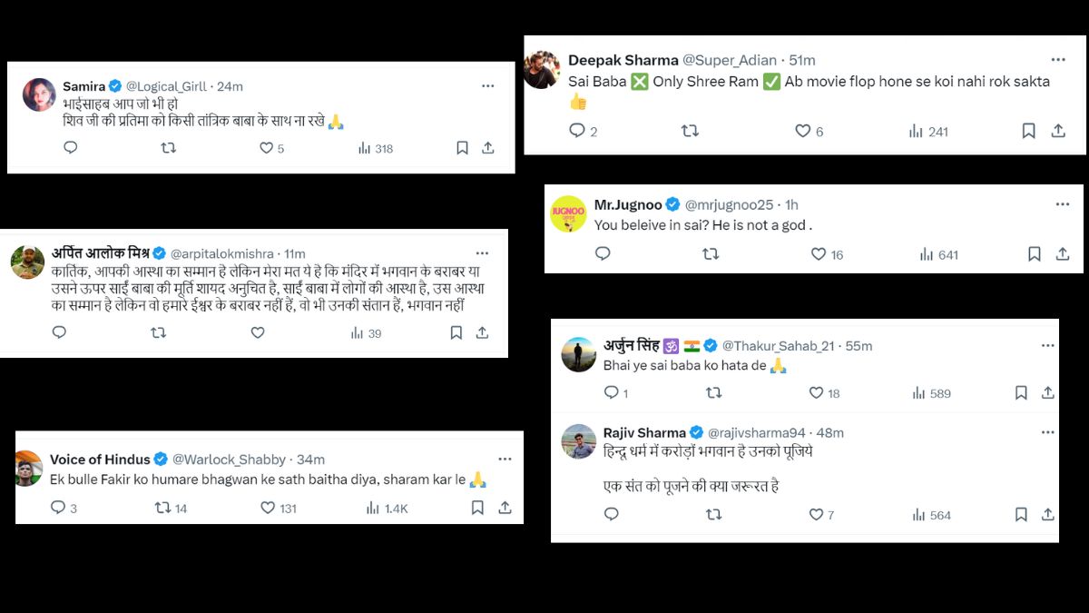Reply to the Thakur_Sahab_21 tweet
Screen dimensions: 1089x613
pyautogui.click(x=612, y=392)
